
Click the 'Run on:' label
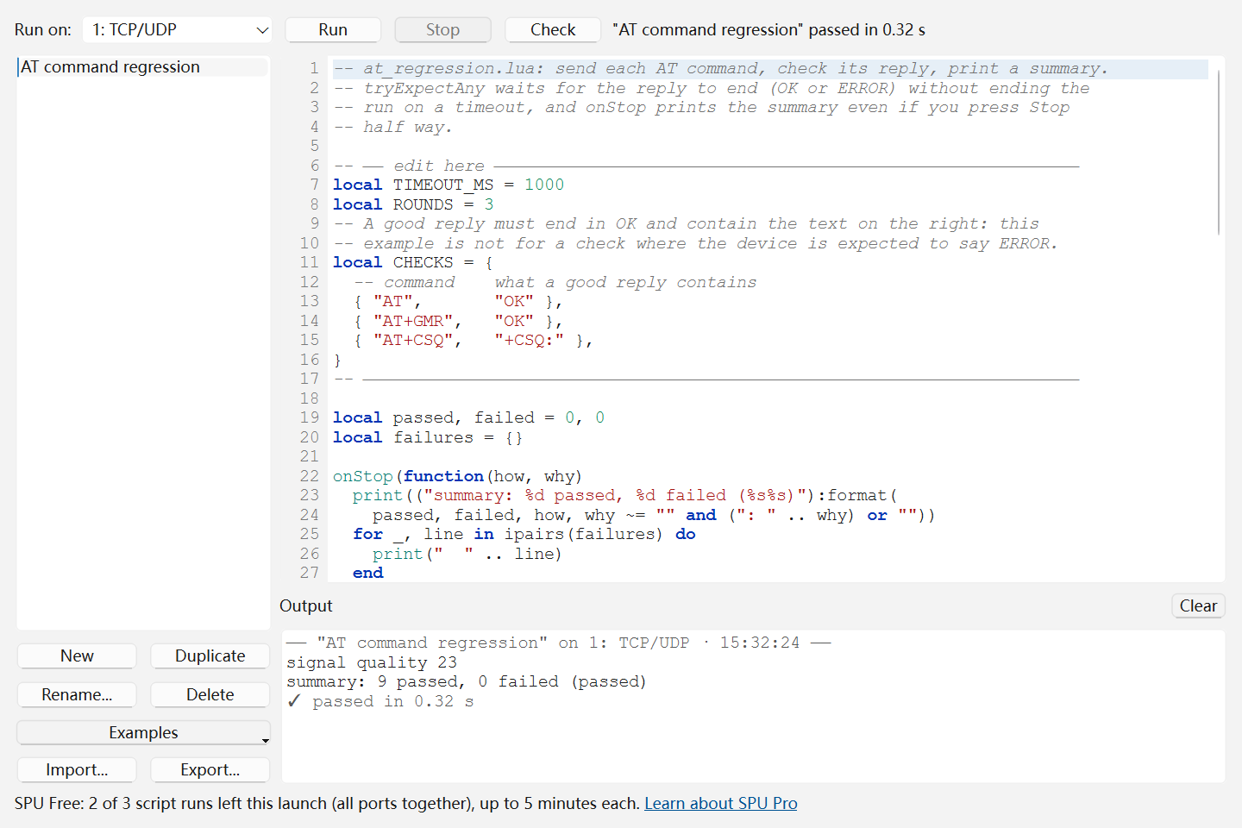pyautogui.click(x=43, y=29)
